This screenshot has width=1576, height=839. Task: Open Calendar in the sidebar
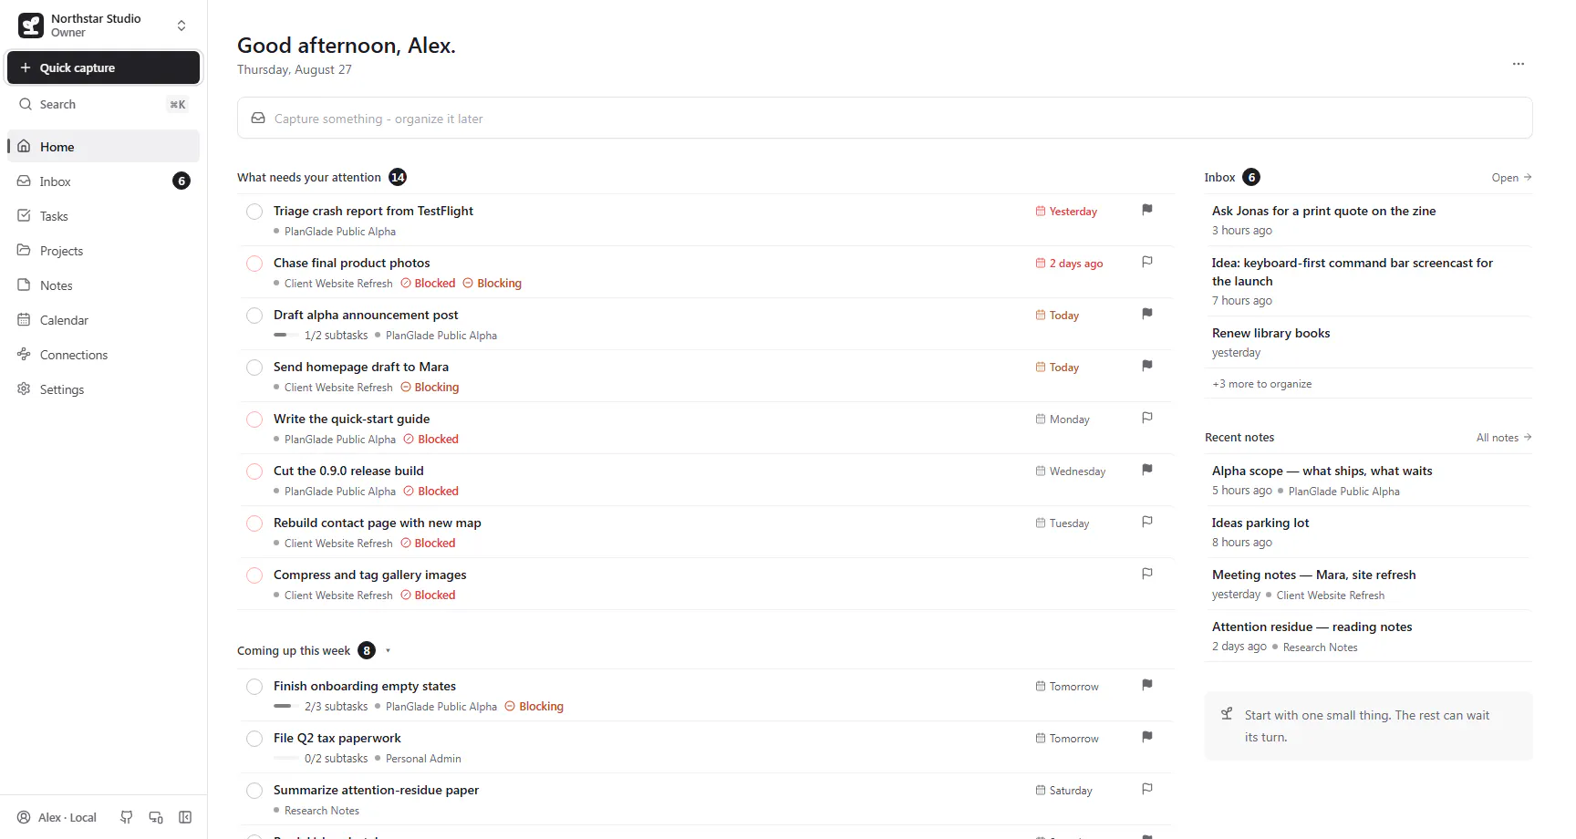[103, 319]
